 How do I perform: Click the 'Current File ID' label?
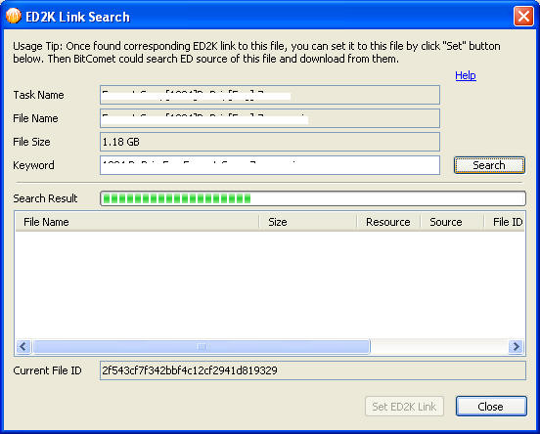pyautogui.click(x=47, y=370)
